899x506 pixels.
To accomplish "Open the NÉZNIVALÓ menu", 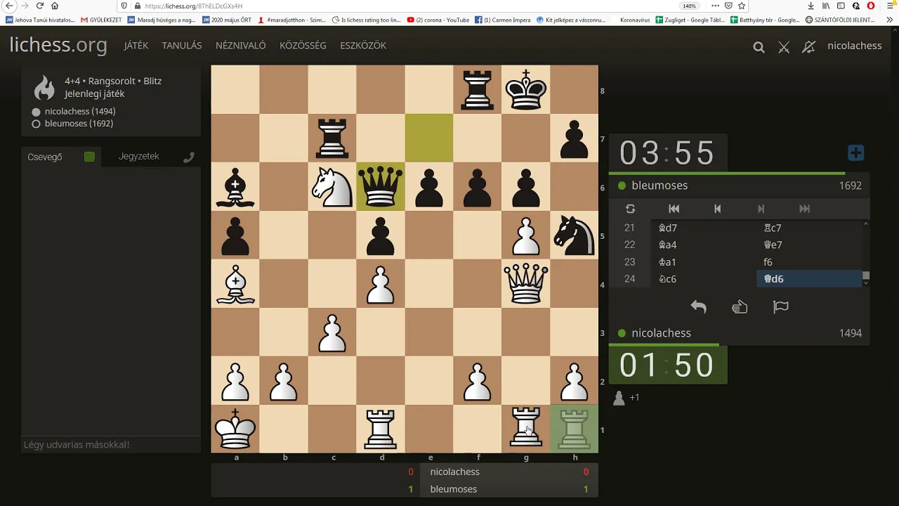I will pyautogui.click(x=241, y=46).
